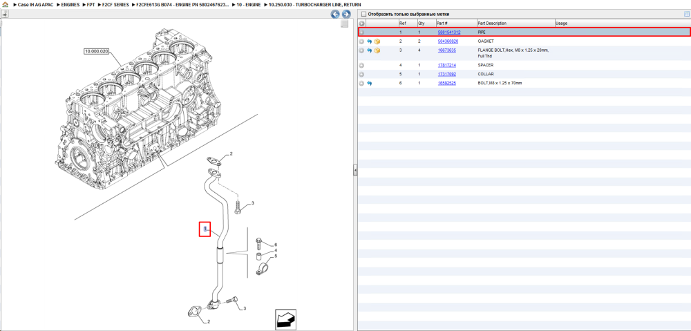The image size is (691, 331).
Task: Open part number link 504360820
Action: (x=448, y=41)
